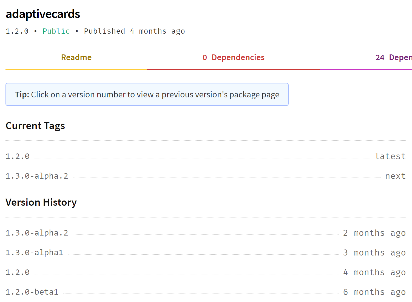Open version 1.2.0 in Version History
The width and height of the screenshot is (412, 302).
click(17, 272)
